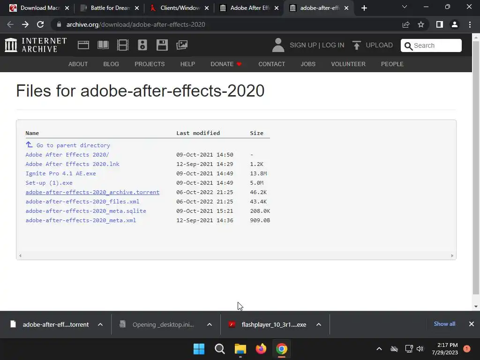
Task: Click the search magnifier icon
Action: pyautogui.click(x=408, y=46)
